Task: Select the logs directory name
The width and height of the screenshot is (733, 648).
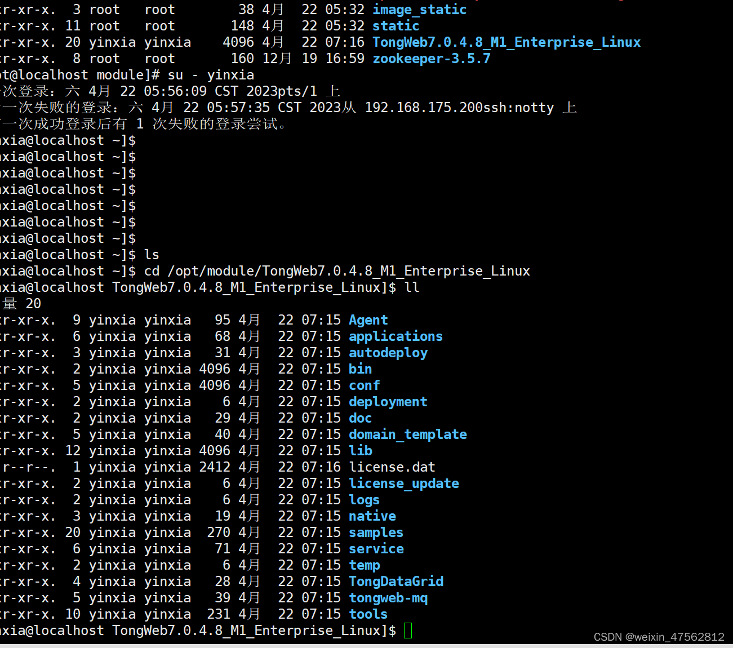Action: pyautogui.click(x=364, y=500)
